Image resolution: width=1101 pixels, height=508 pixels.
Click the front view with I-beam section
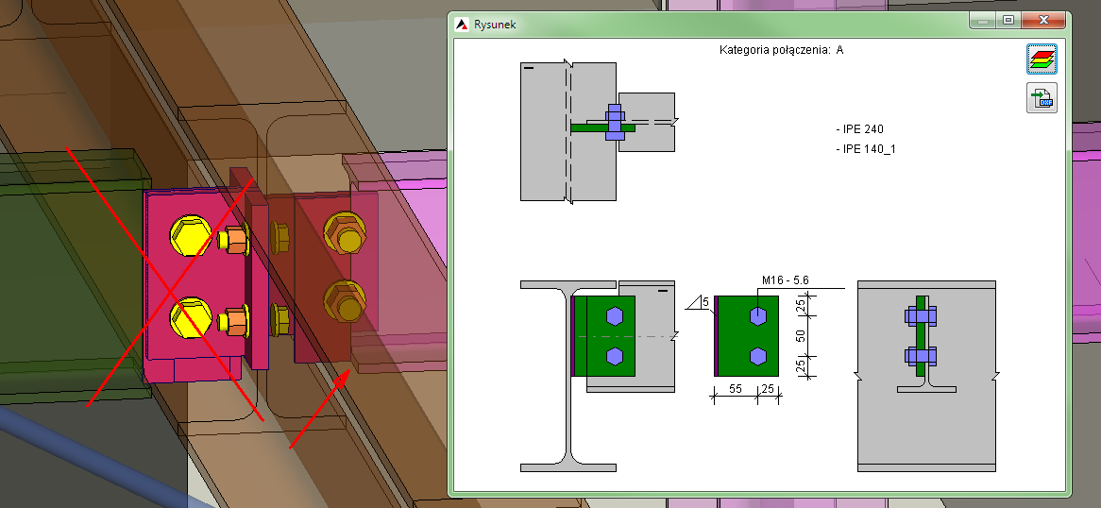click(598, 376)
